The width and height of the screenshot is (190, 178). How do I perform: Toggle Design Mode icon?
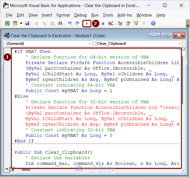[111, 23]
